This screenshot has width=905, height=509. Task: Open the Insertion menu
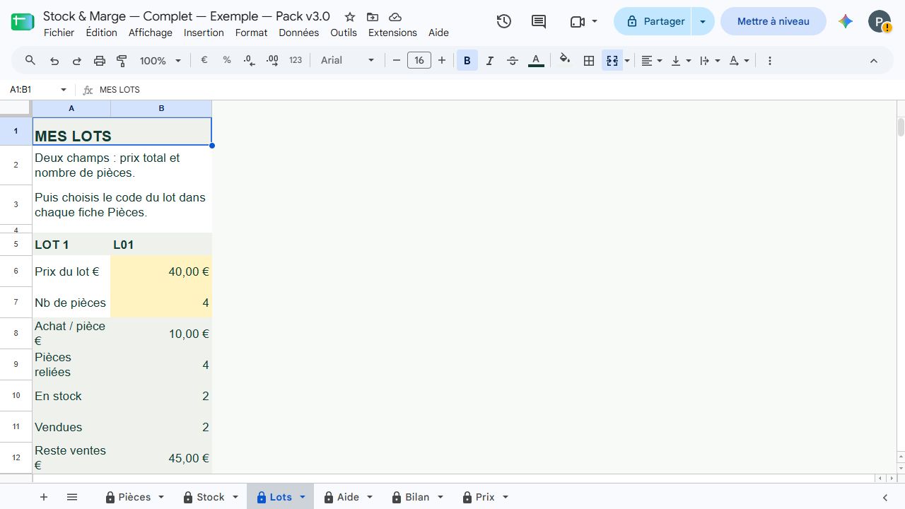[x=204, y=33]
